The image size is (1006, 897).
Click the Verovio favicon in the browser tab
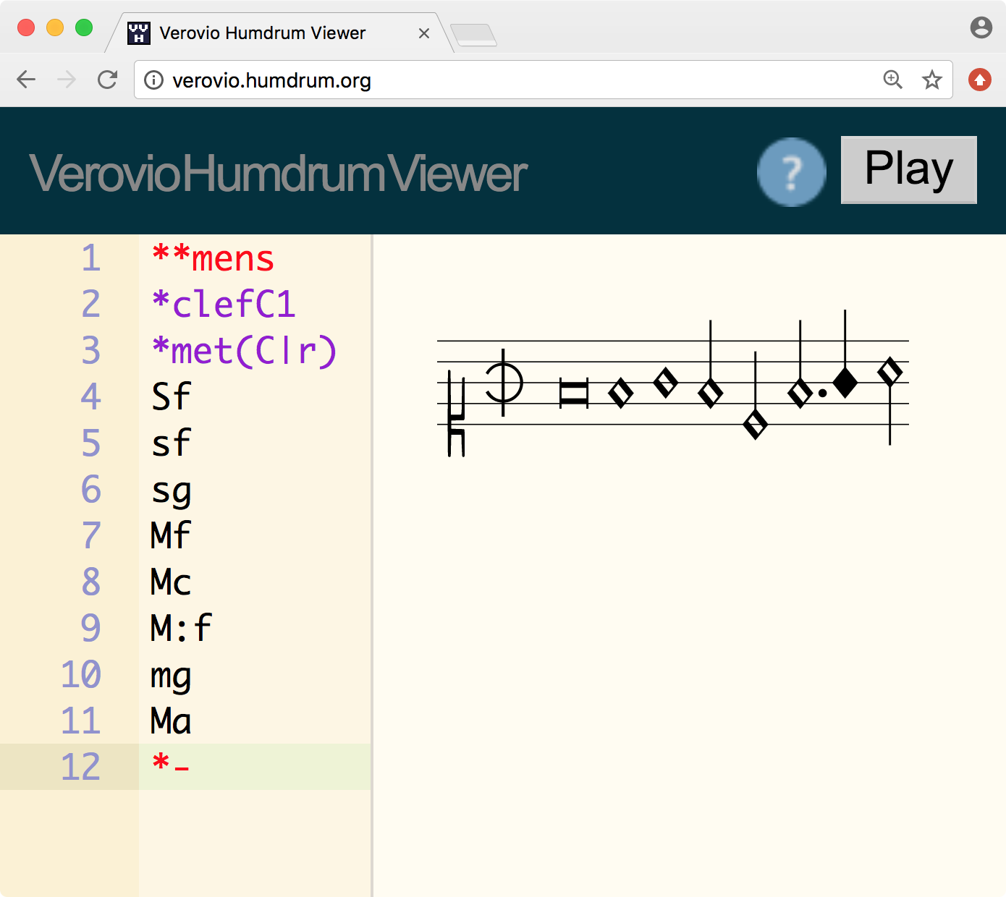[137, 32]
